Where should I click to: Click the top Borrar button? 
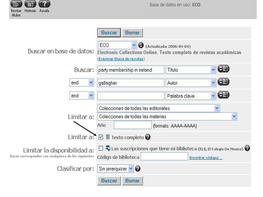pos(133,33)
